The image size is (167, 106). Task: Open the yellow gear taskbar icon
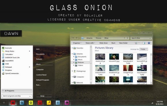[x=31, y=103]
